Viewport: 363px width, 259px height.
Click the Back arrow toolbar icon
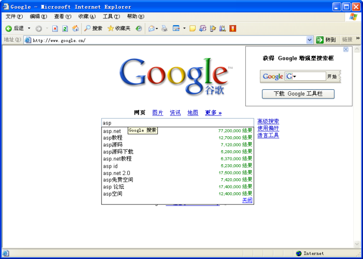click(x=9, y=29)
